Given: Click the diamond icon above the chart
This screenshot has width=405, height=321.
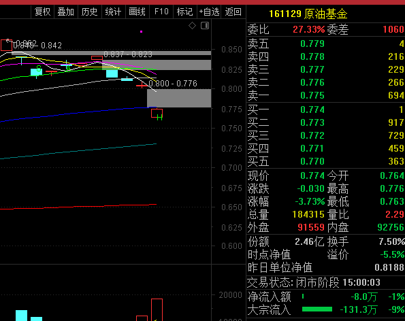Looking at the screenshot, I should coord(192,26).
